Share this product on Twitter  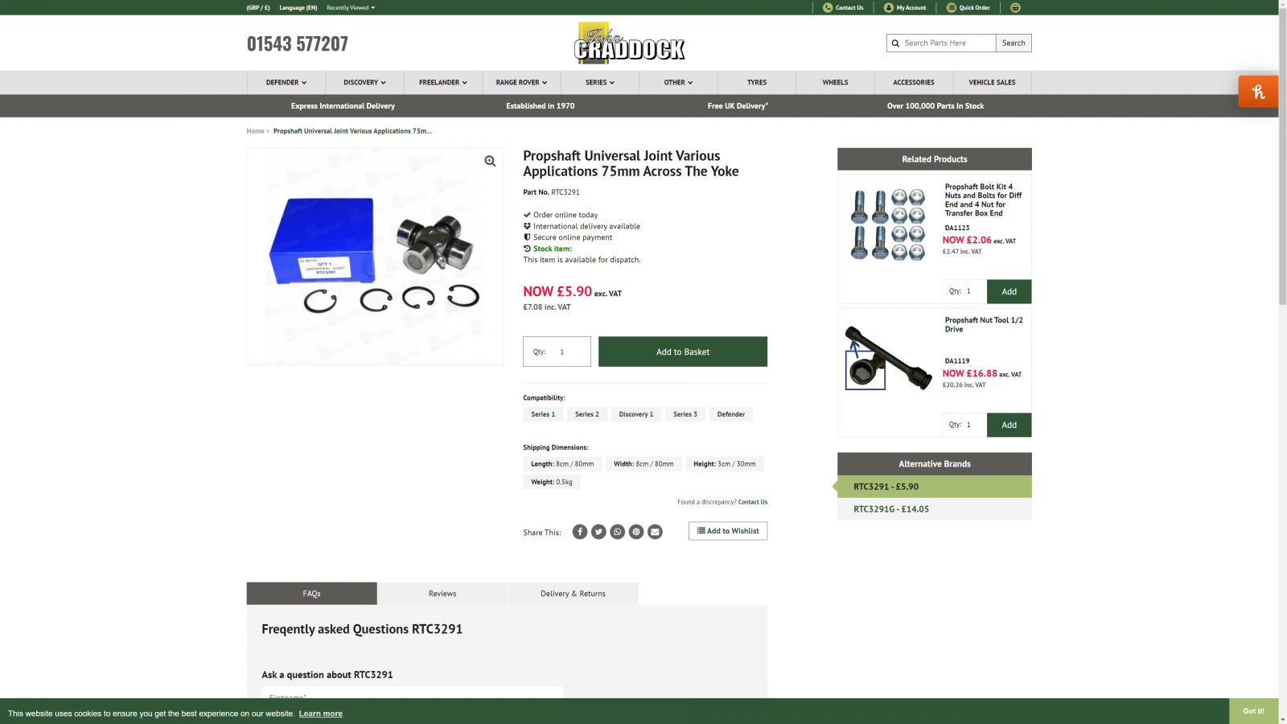[598, 532]
